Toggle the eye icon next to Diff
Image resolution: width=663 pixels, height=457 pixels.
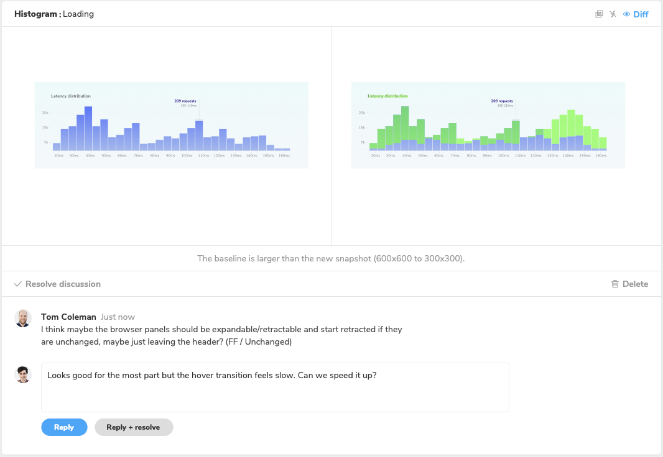coord(627,14)
